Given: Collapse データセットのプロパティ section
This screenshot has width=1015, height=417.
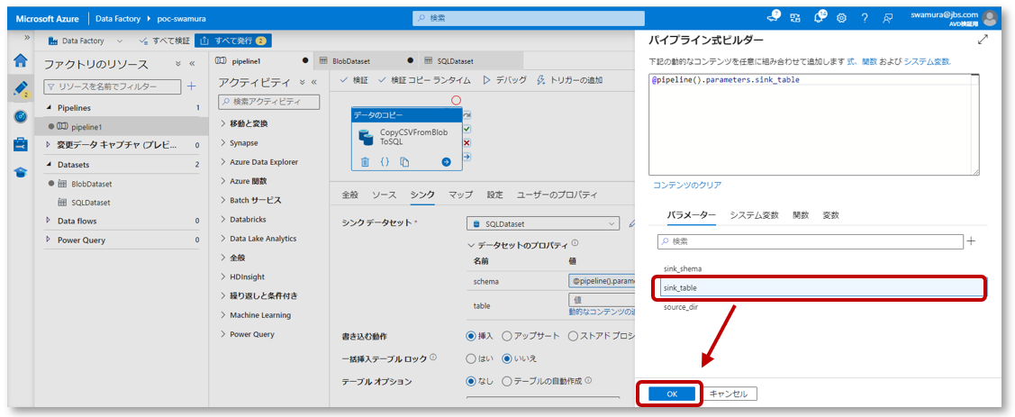Looking at the screenshot, I should click(471, 245).
